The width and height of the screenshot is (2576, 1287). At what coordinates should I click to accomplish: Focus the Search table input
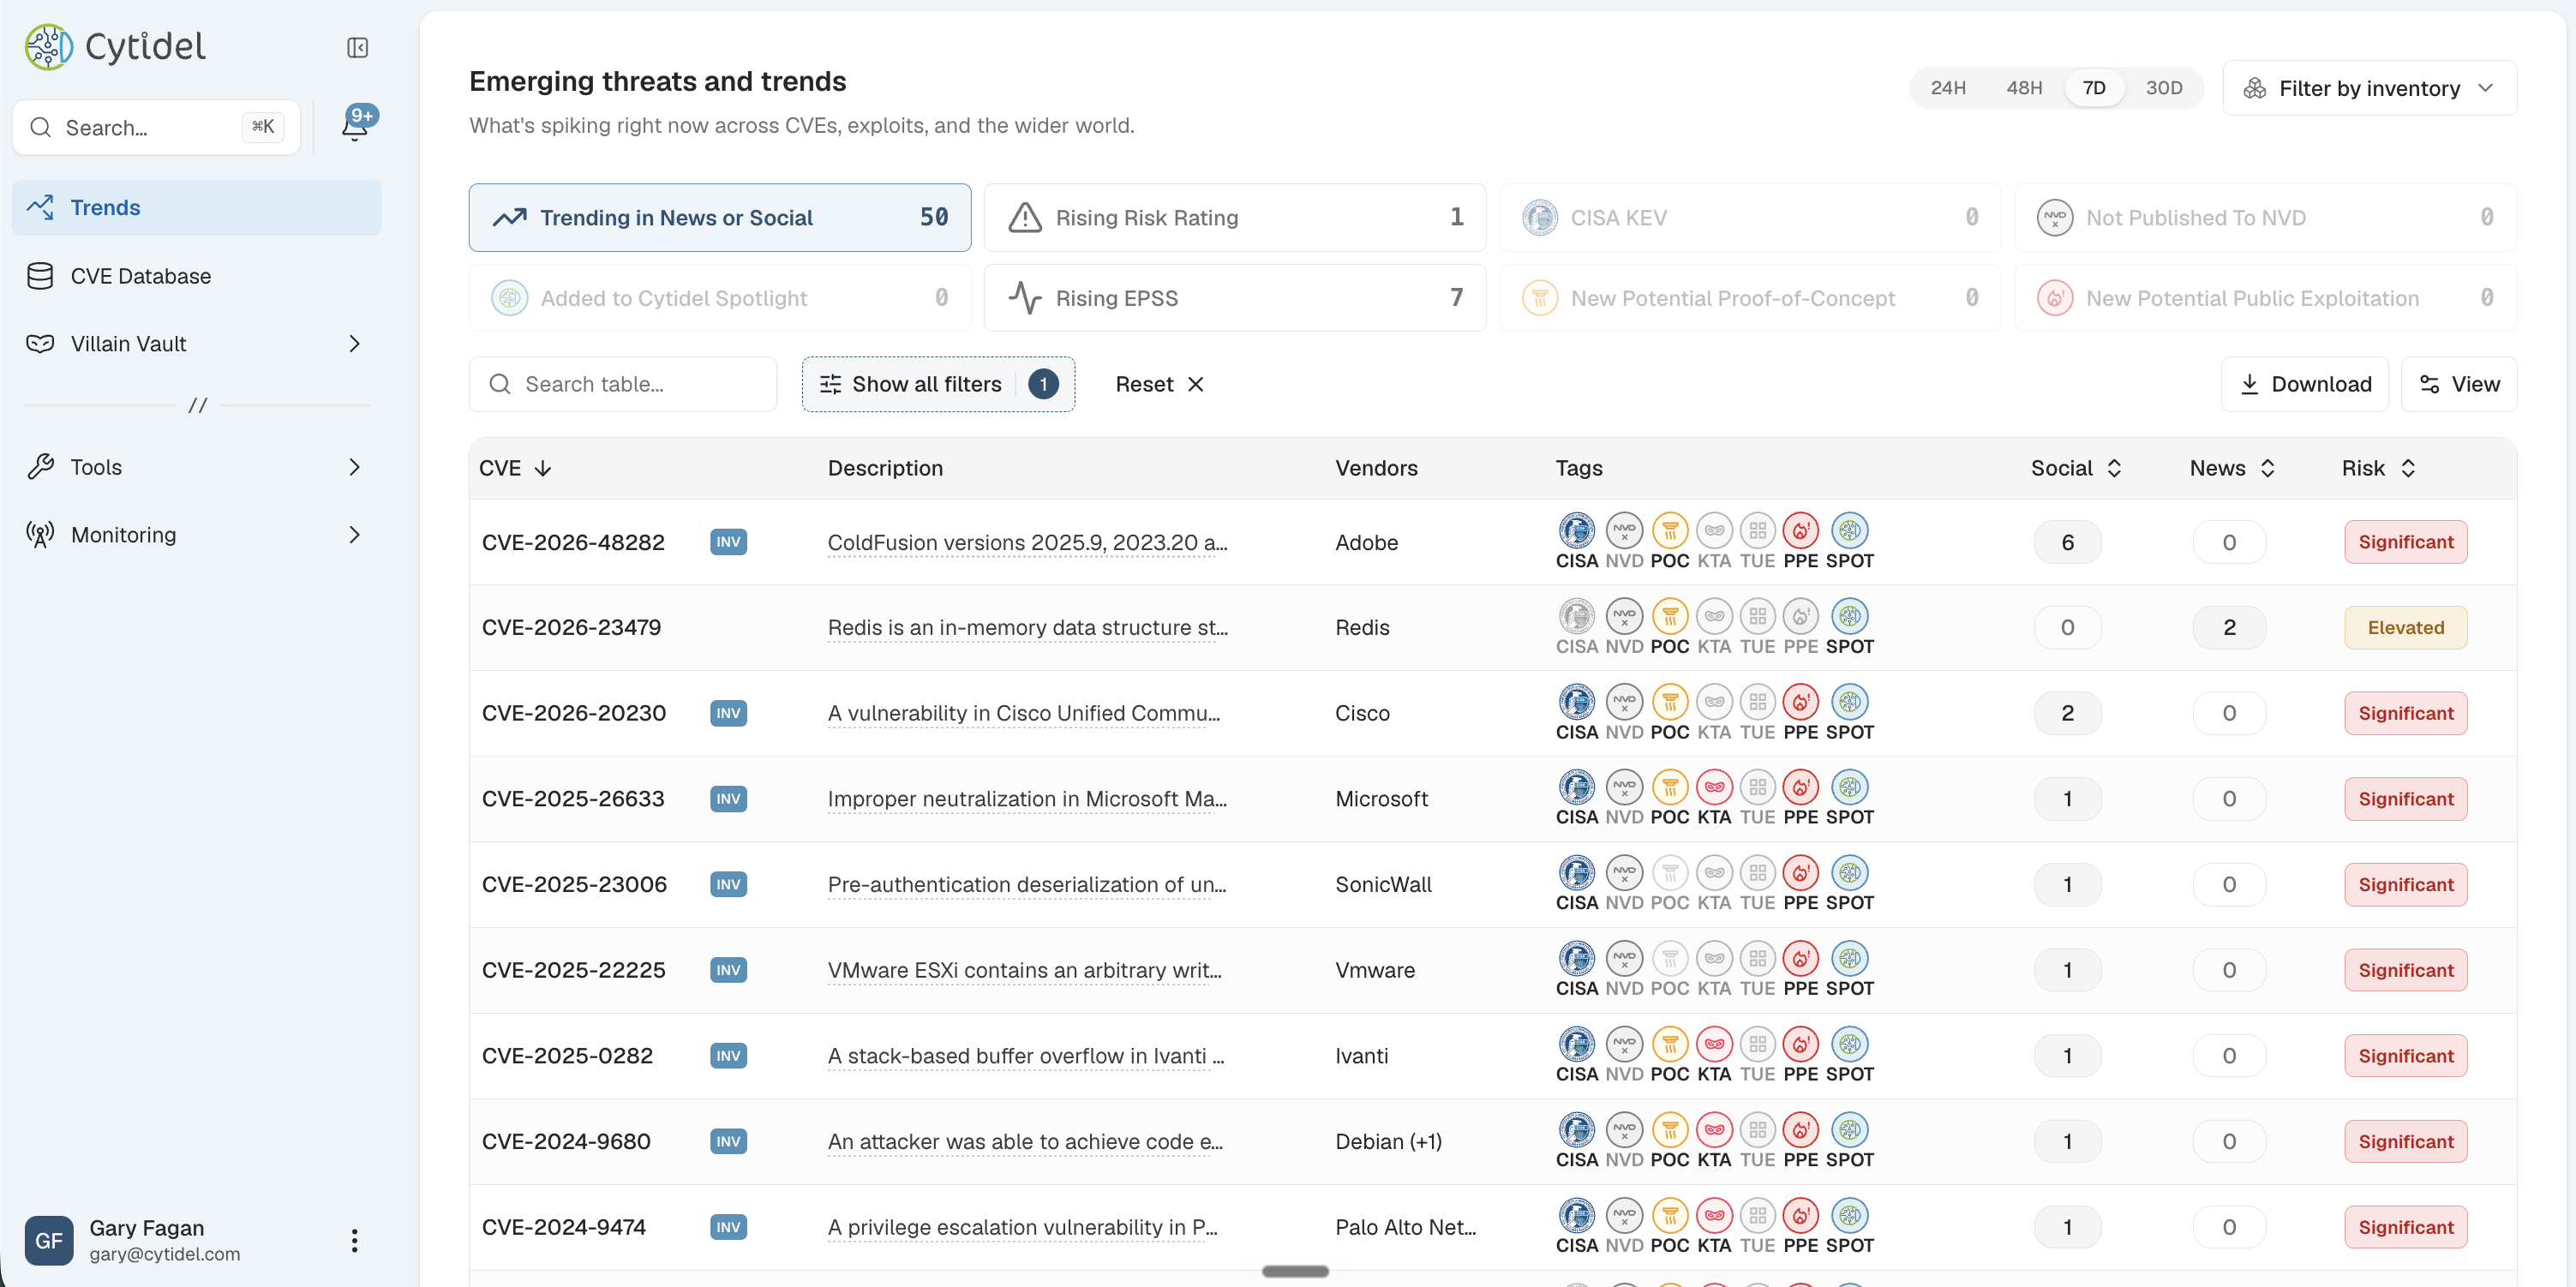[623, 384]
